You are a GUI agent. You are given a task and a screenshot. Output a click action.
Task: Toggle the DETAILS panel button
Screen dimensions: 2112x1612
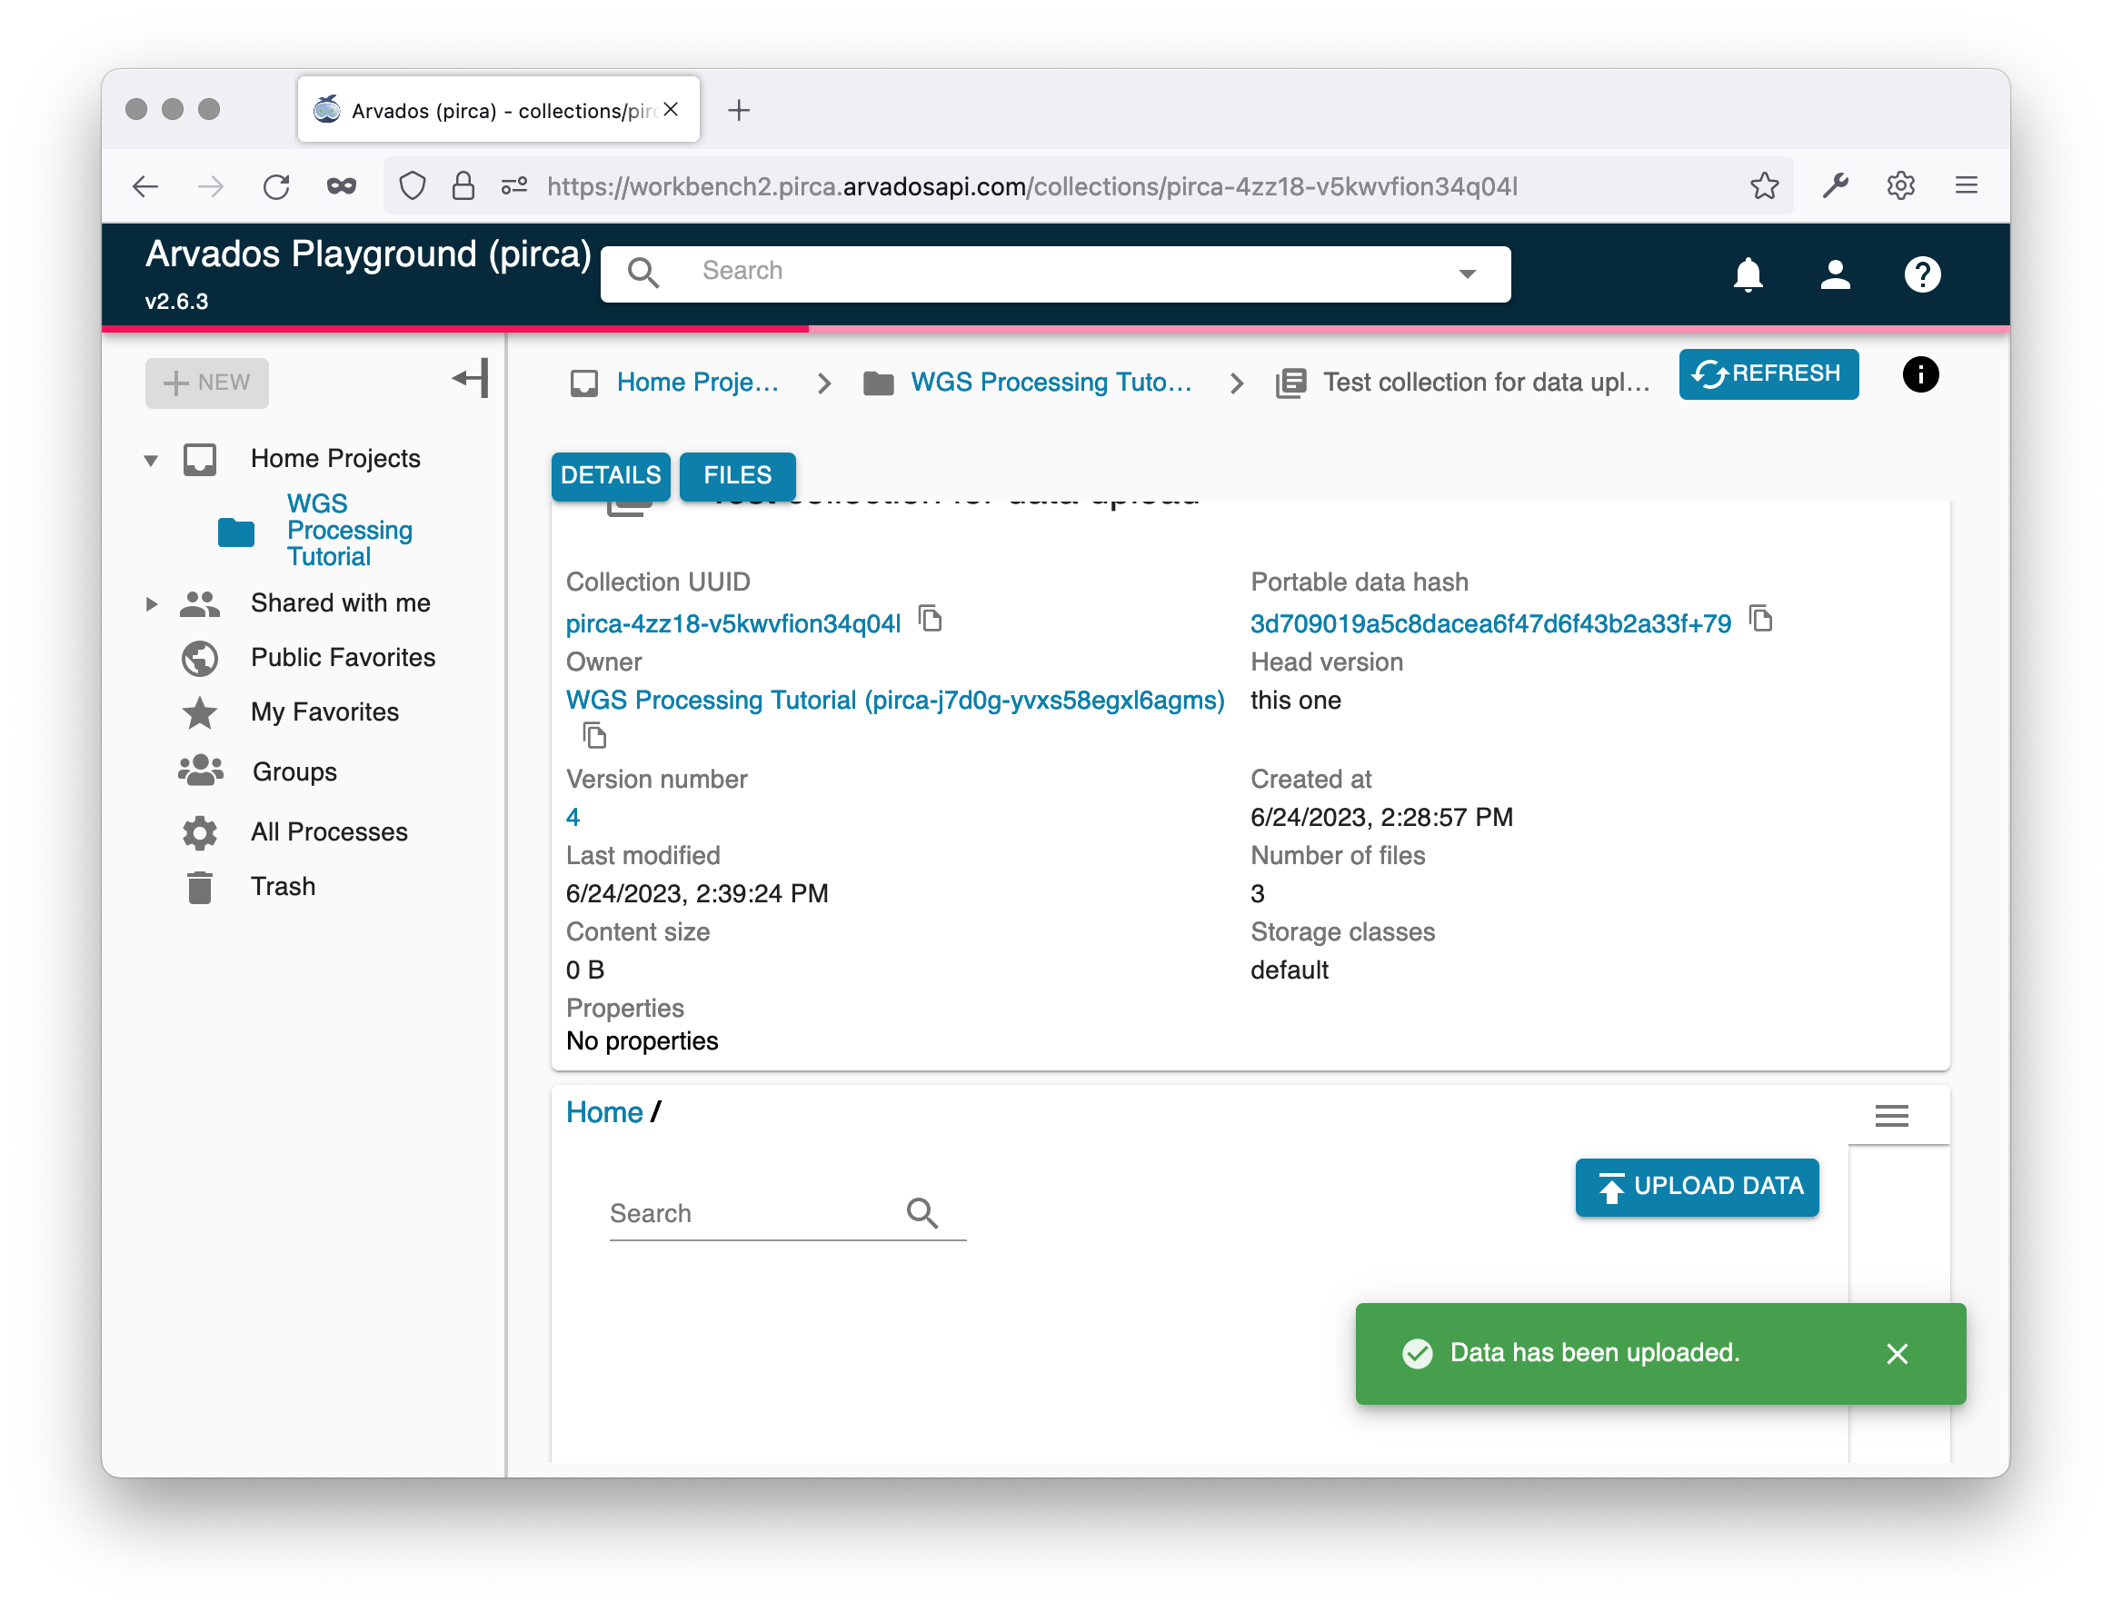[611, 475]
